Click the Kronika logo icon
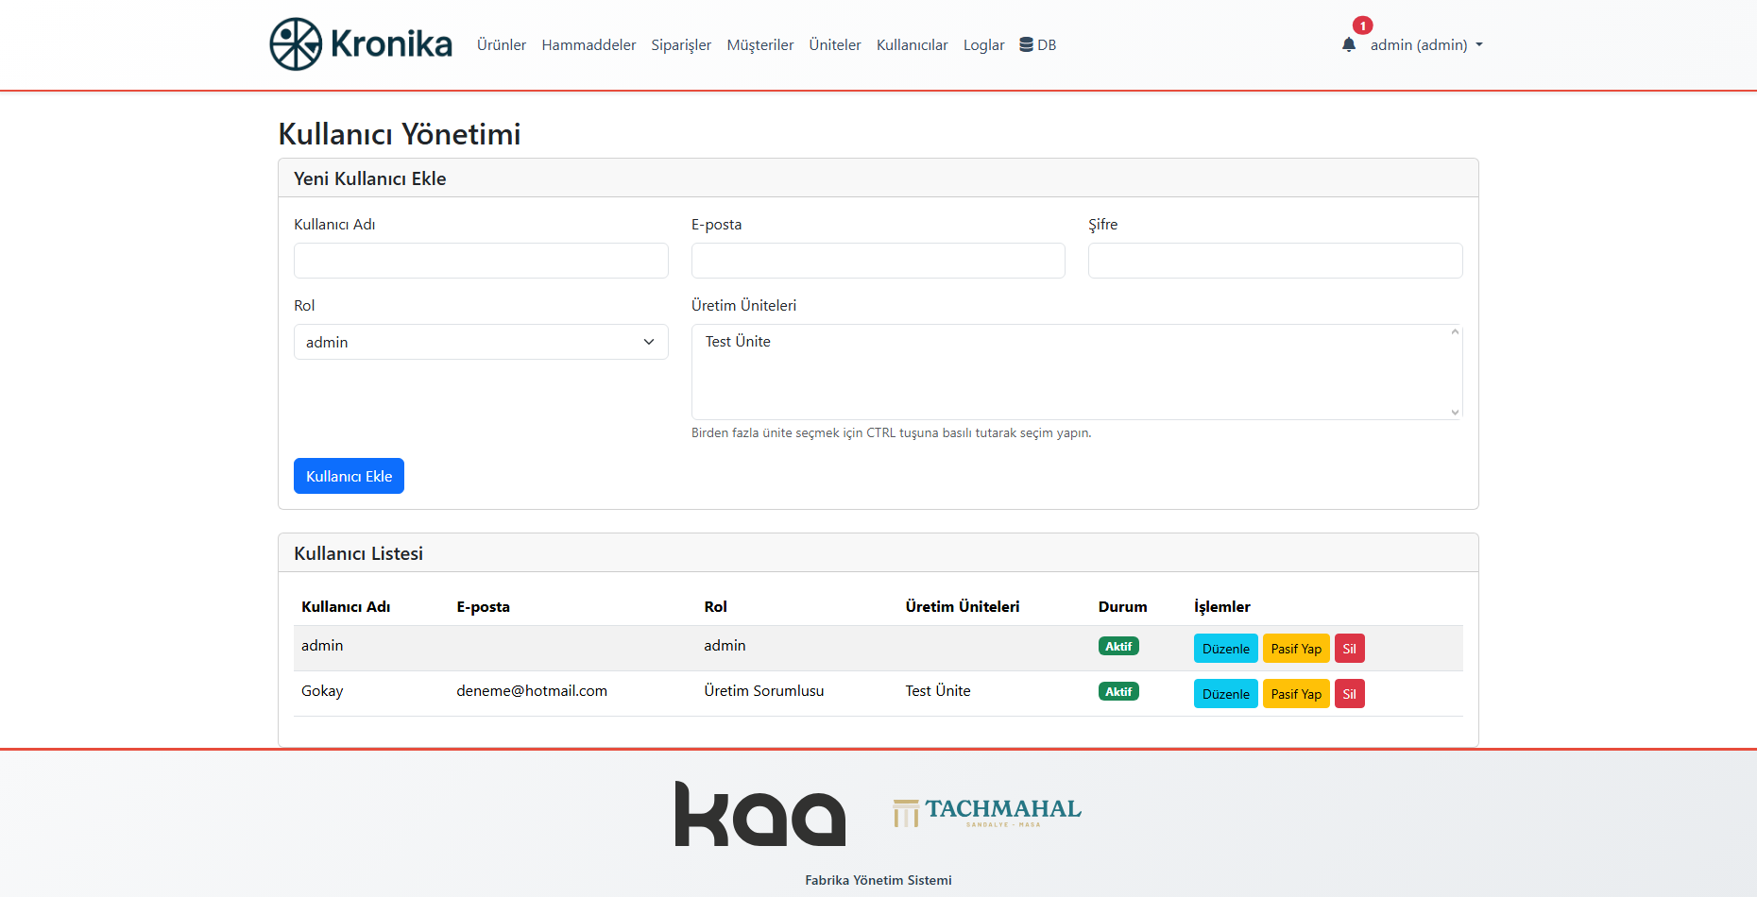The height and width of the screenshot is (897, 1757). tap(296, 44)
